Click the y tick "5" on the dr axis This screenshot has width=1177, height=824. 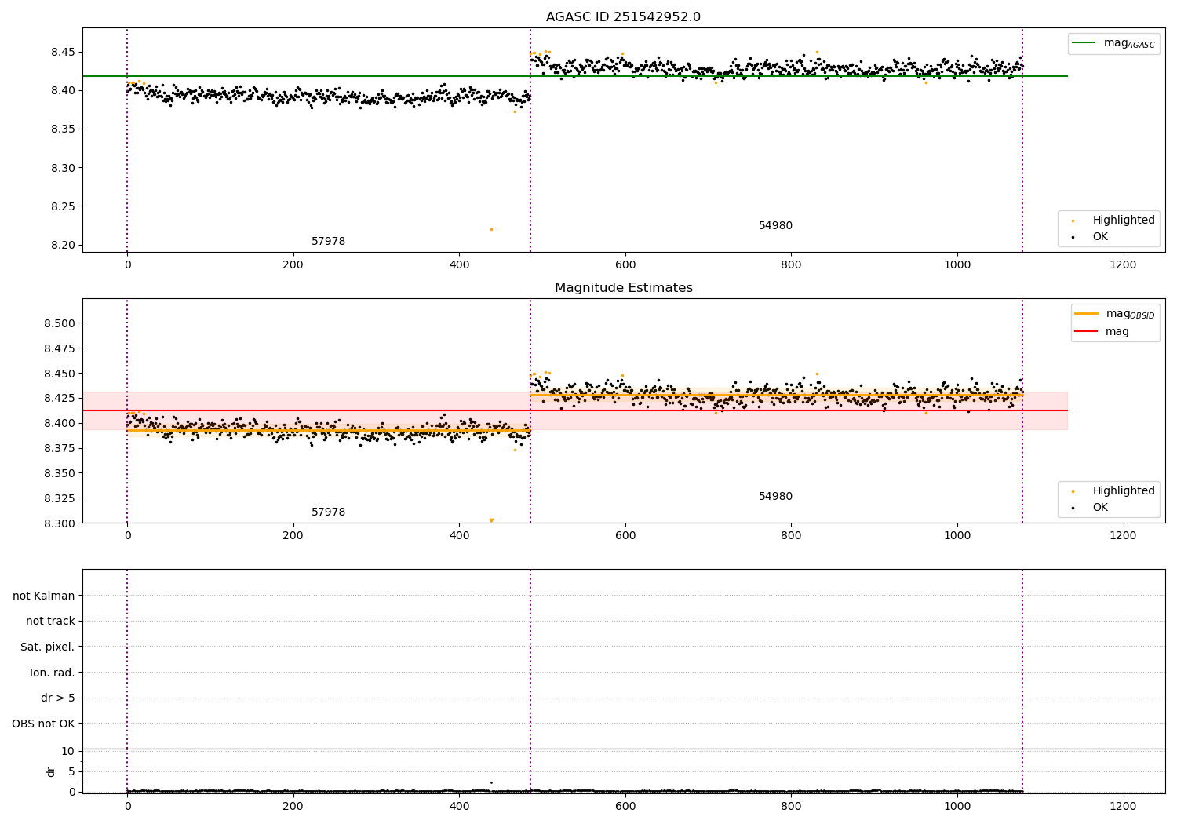click(x=71, y=772)
